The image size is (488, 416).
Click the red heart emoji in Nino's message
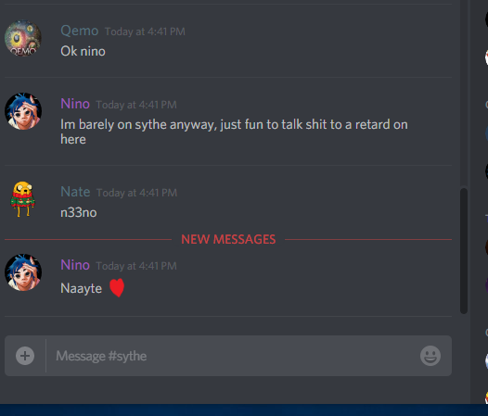click(x=117, y=287)
